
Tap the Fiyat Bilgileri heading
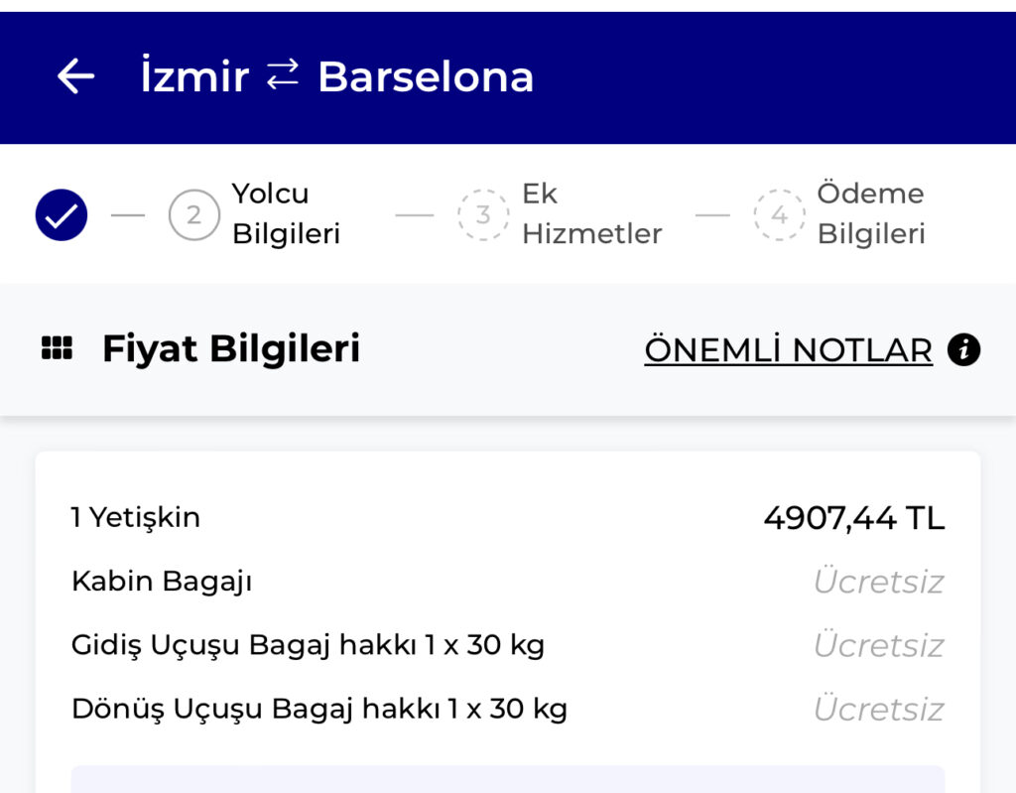[x=230, y=349]
